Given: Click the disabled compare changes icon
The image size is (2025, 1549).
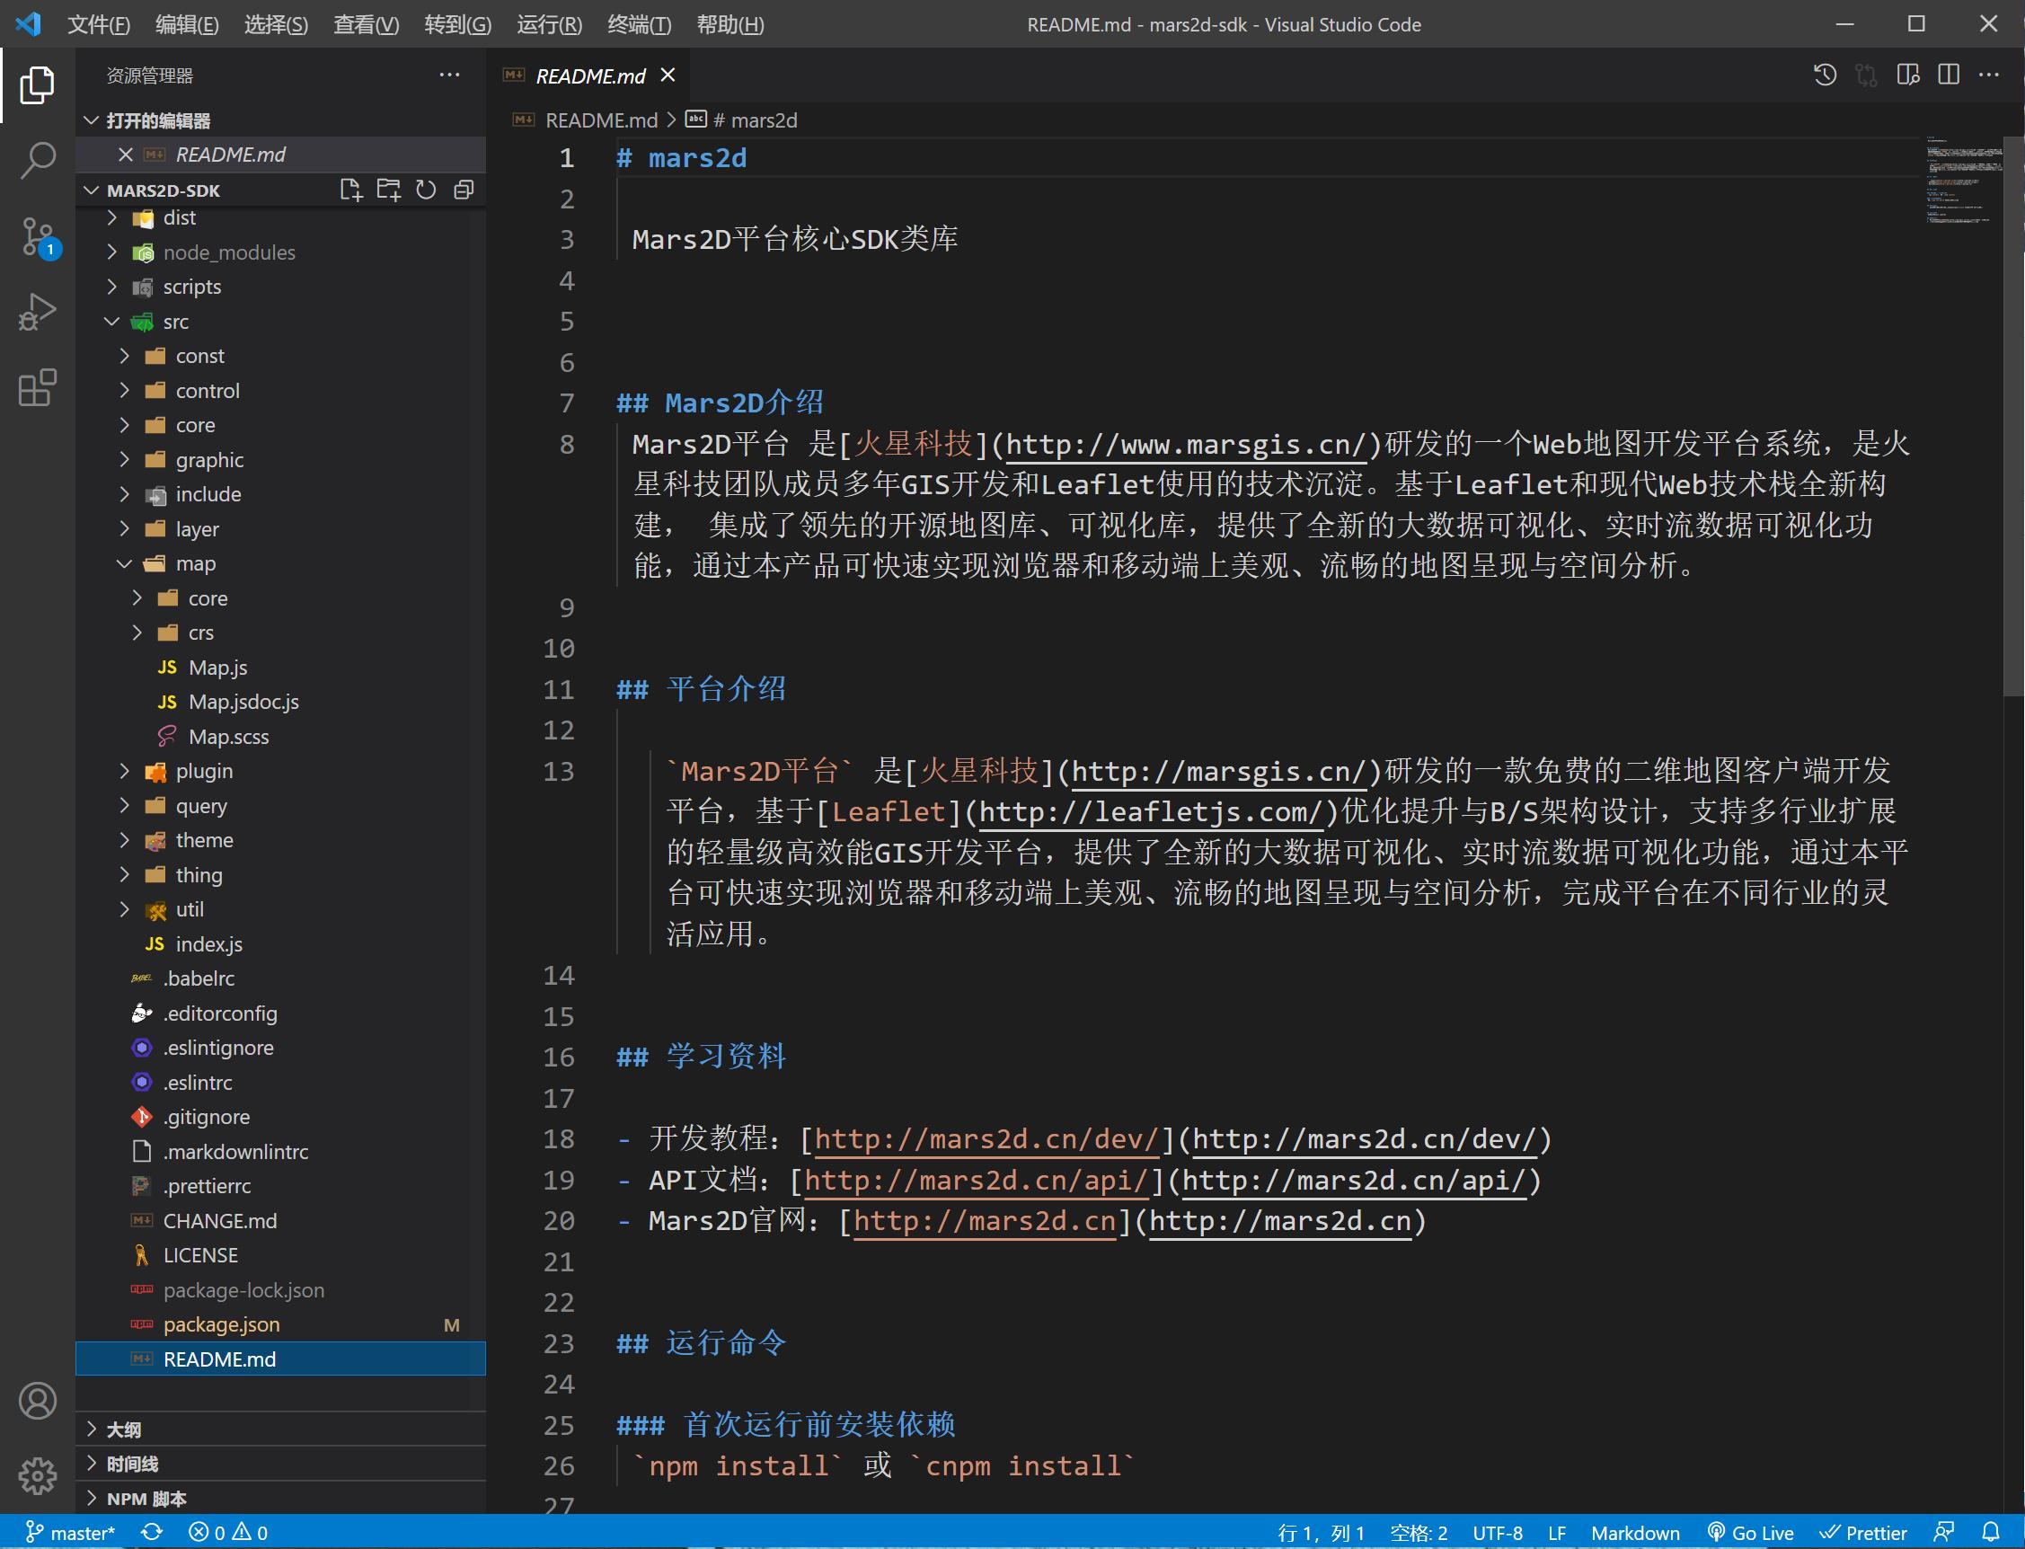Looking at the screenshot, I should click(x=1867, y=75).
